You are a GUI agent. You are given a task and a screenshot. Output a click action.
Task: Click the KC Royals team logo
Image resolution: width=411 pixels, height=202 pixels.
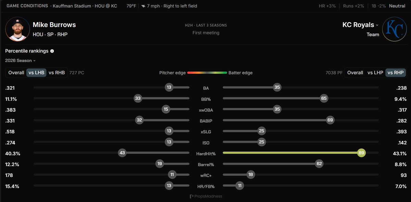pyautogui.click(x=395, y=29)
